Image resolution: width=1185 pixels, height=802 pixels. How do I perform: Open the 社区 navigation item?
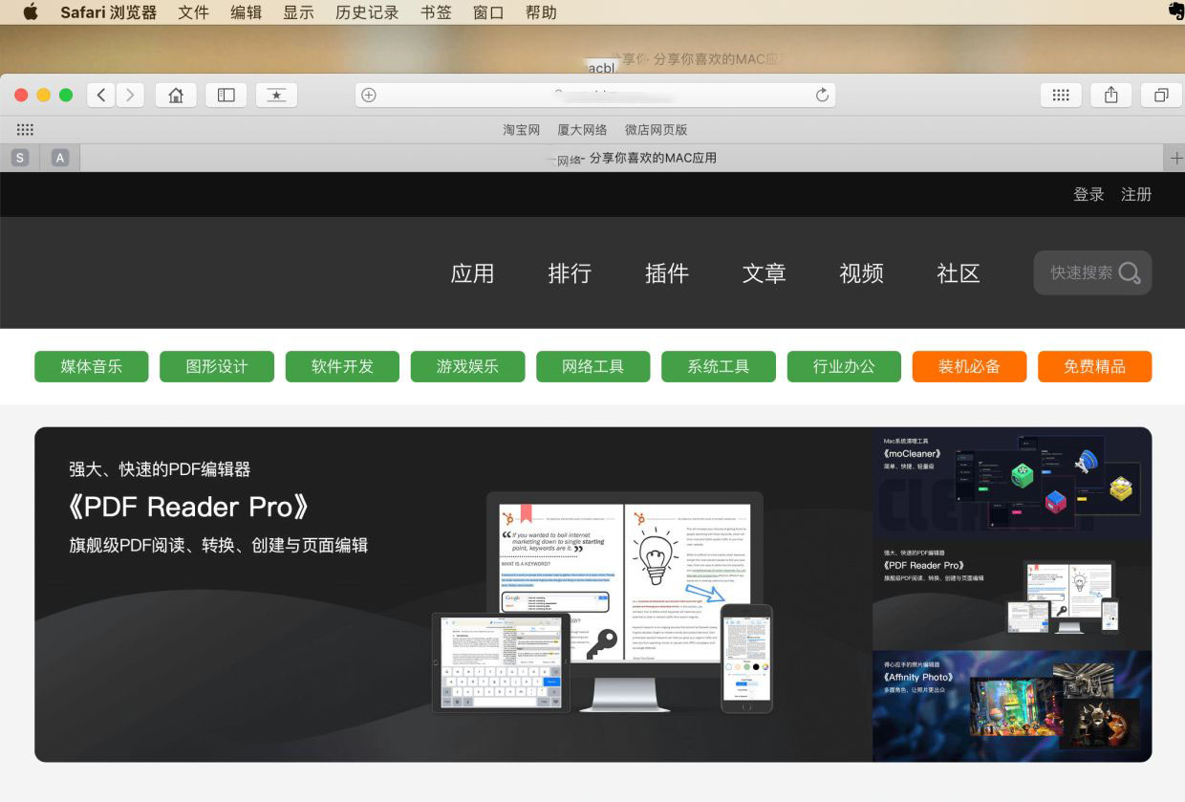959,273
